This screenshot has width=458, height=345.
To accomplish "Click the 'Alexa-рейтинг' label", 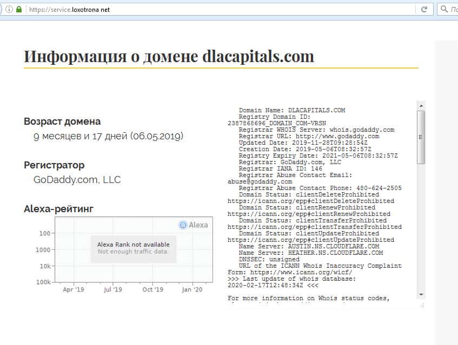I will pyautogui.click(x=59, y=209).
